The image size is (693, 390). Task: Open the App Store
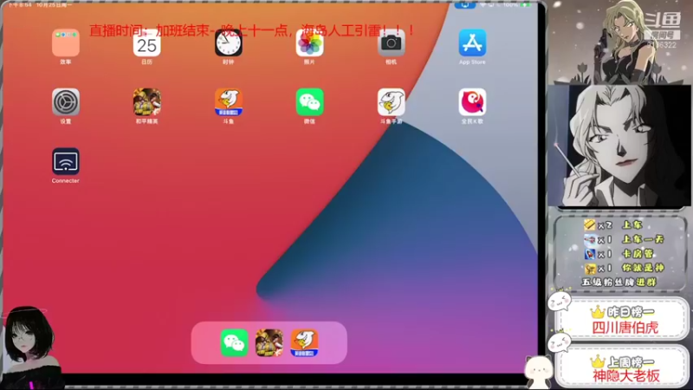click(472, 42)
